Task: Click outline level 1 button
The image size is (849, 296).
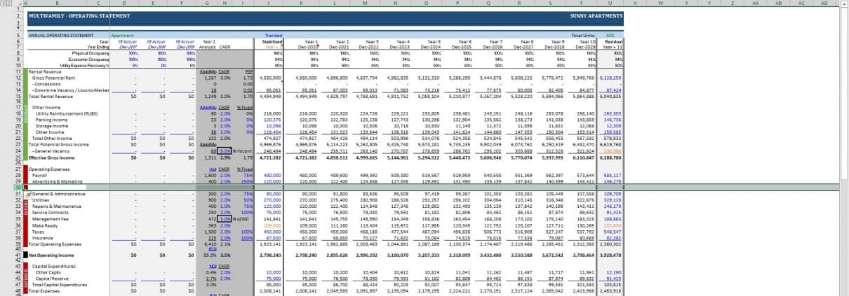Action: 3,3
